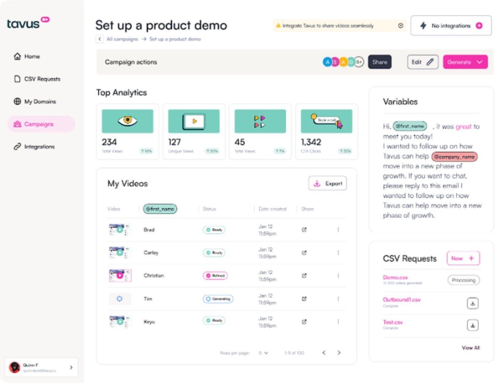Image resolution: width=500 pixels, height=383 pixels.
Task: Open Christian's video thumbnail
Action: (x=120, y=275)
